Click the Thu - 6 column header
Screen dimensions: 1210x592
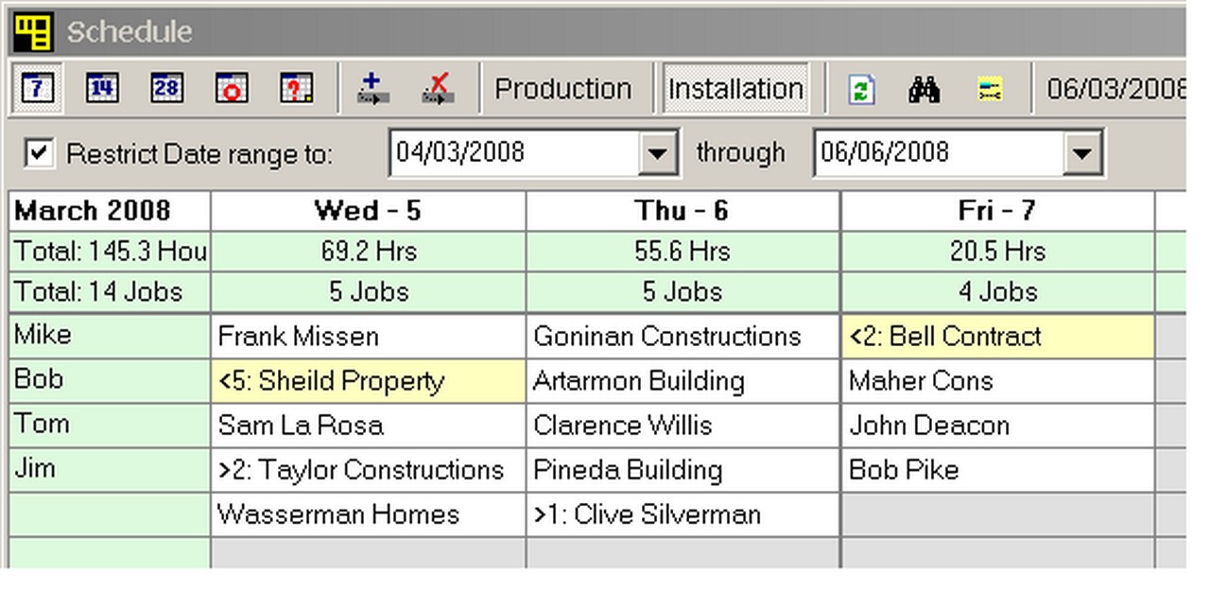683,211
